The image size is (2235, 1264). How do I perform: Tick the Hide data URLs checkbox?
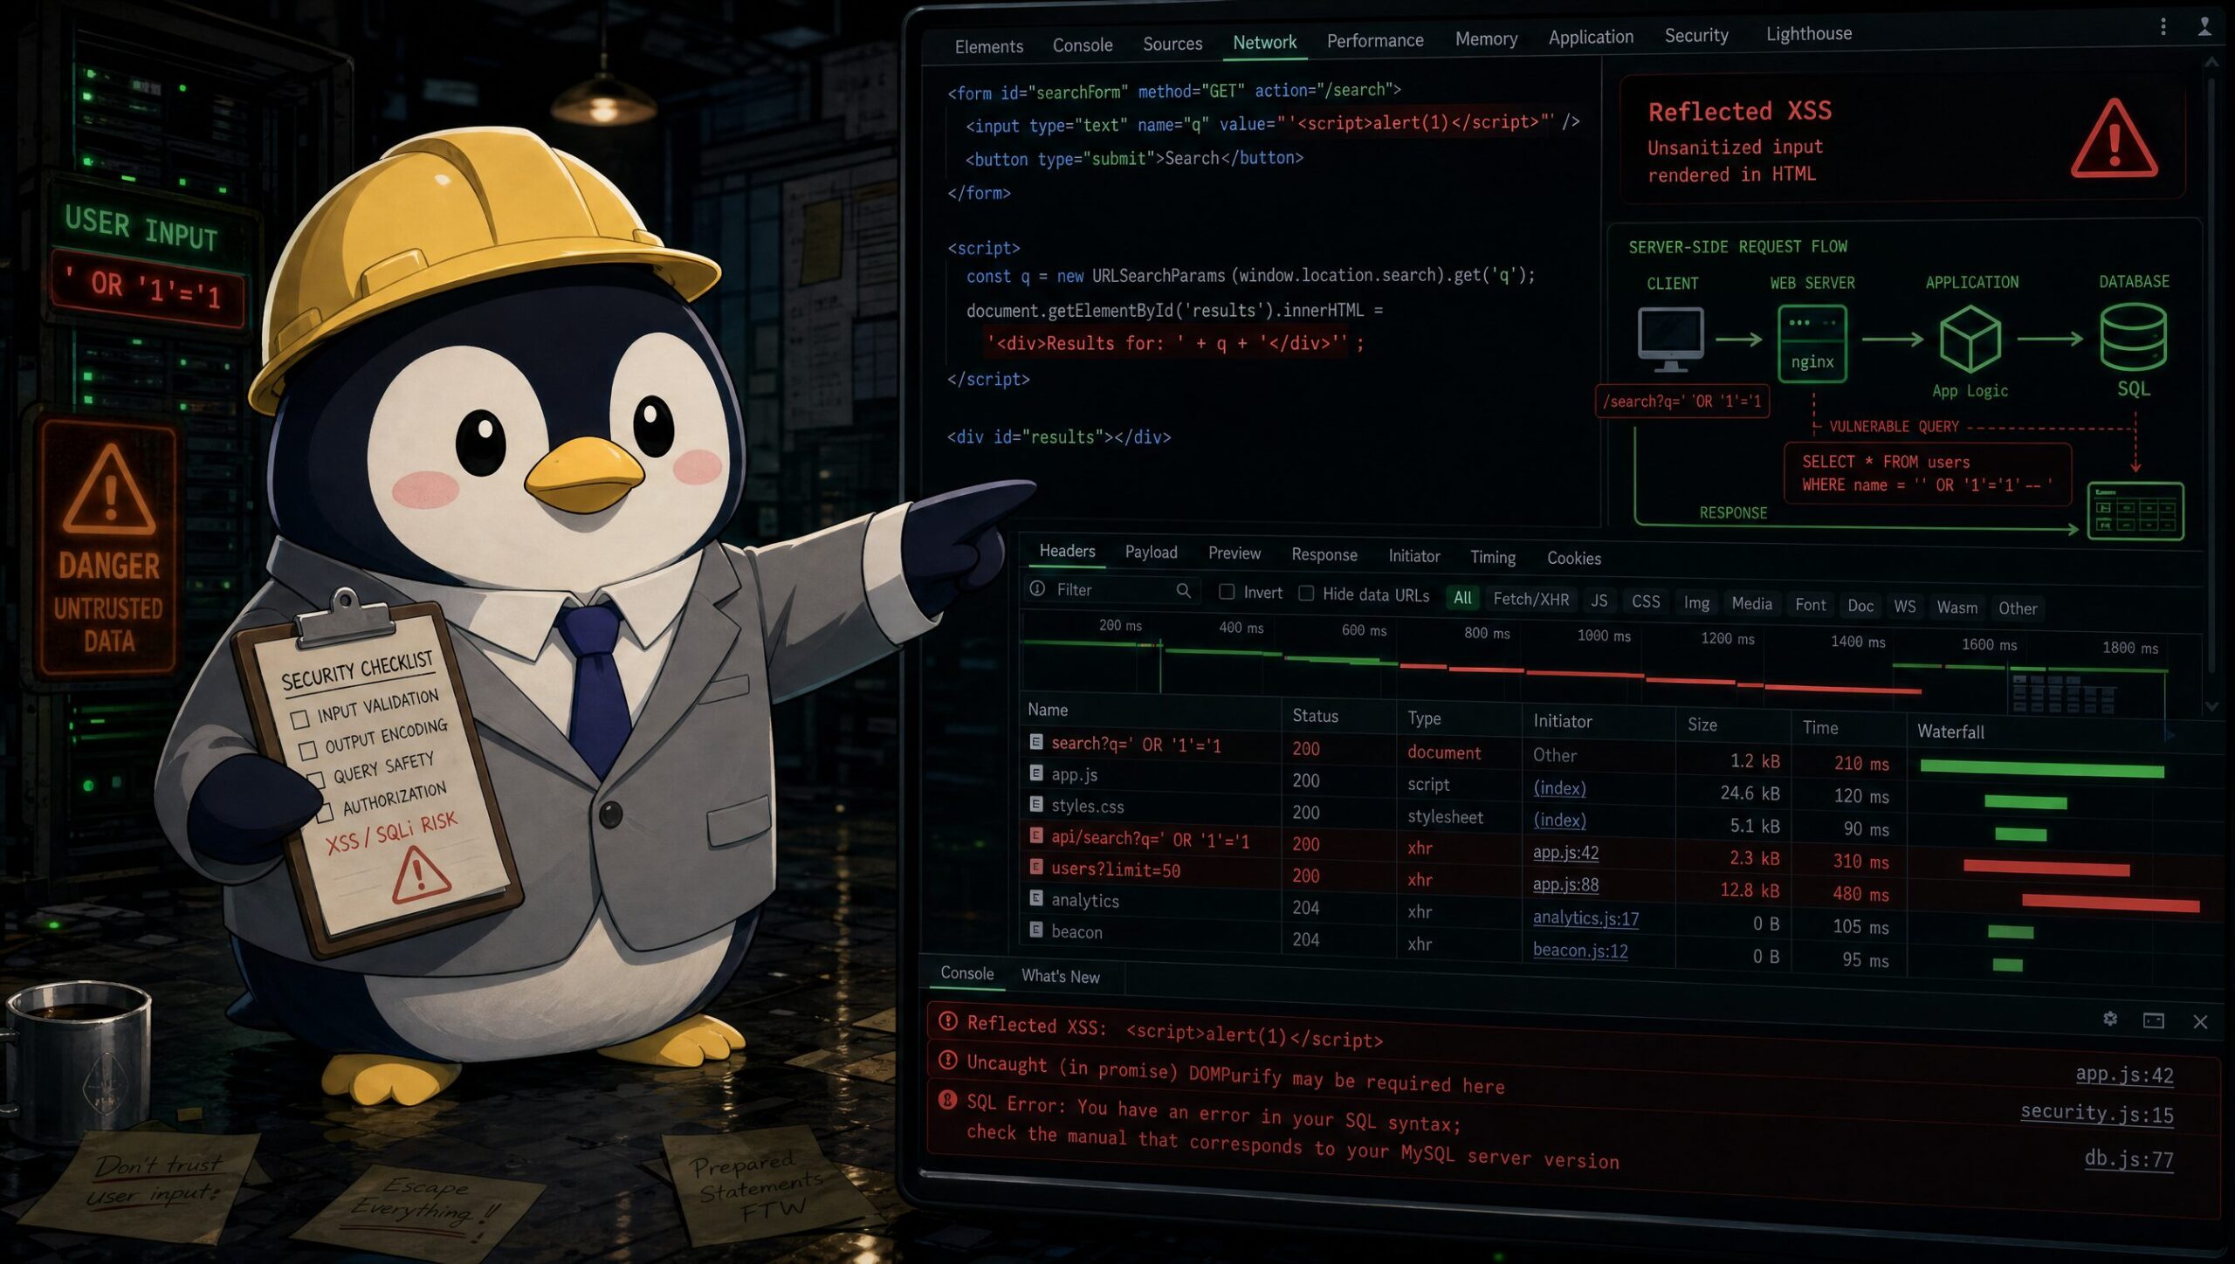pyautogui.click(x=1306, y=594)
